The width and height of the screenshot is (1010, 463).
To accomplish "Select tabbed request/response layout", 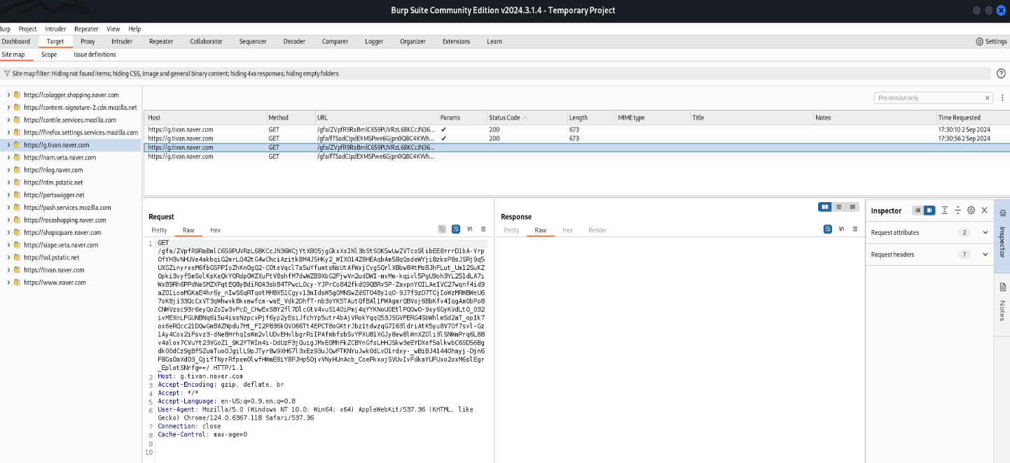I will (x=852, y=207).
